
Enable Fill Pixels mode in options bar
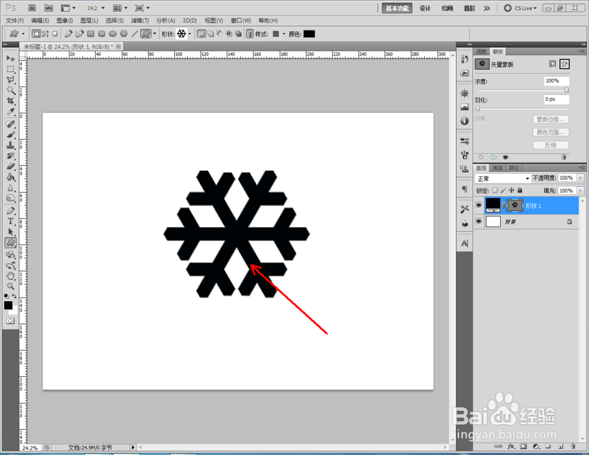click(55, 34)
